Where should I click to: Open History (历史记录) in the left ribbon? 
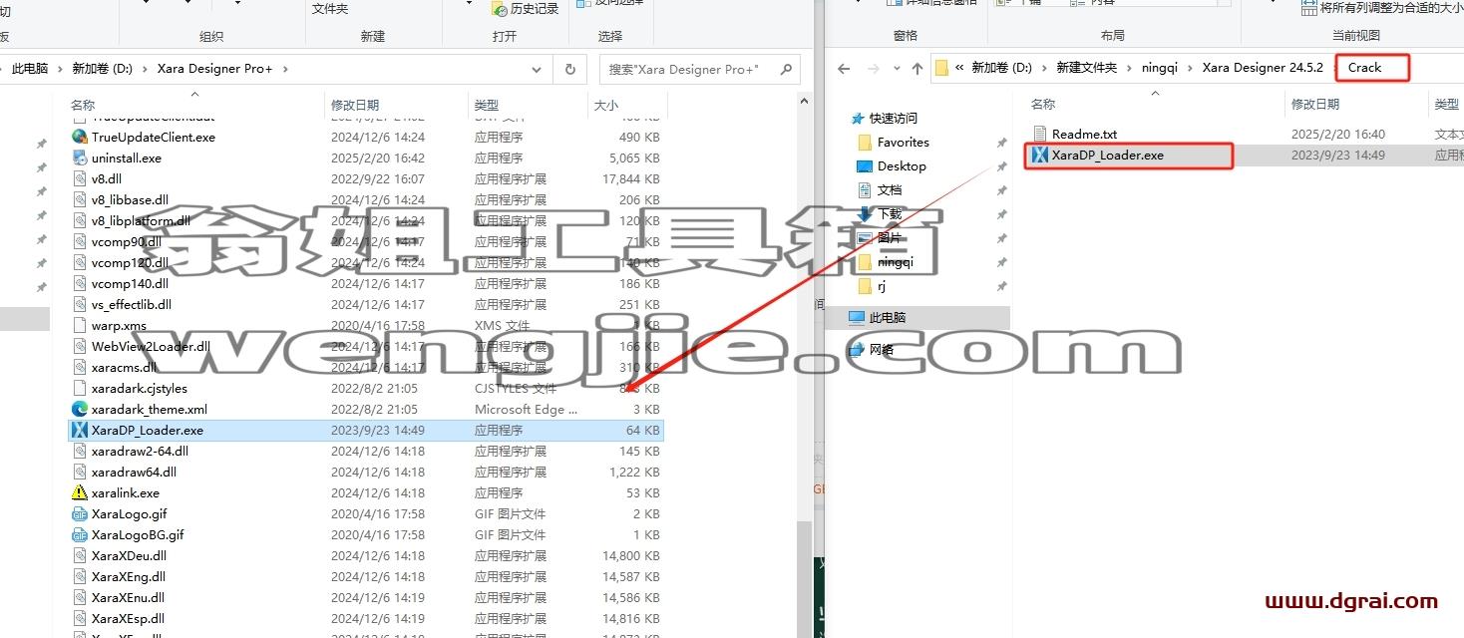click(525, 8)
